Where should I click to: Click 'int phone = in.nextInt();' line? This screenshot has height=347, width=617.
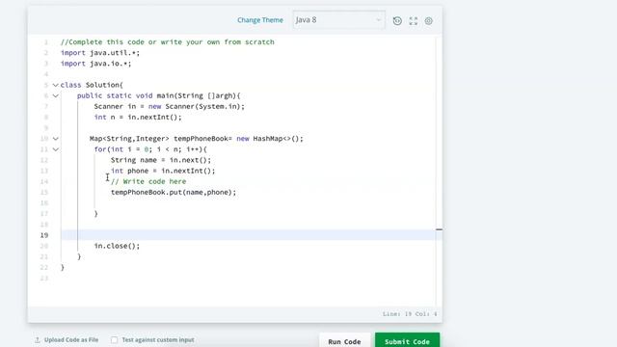pos(163,171)
